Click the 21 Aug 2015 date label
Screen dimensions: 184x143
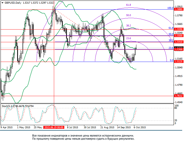107,127
